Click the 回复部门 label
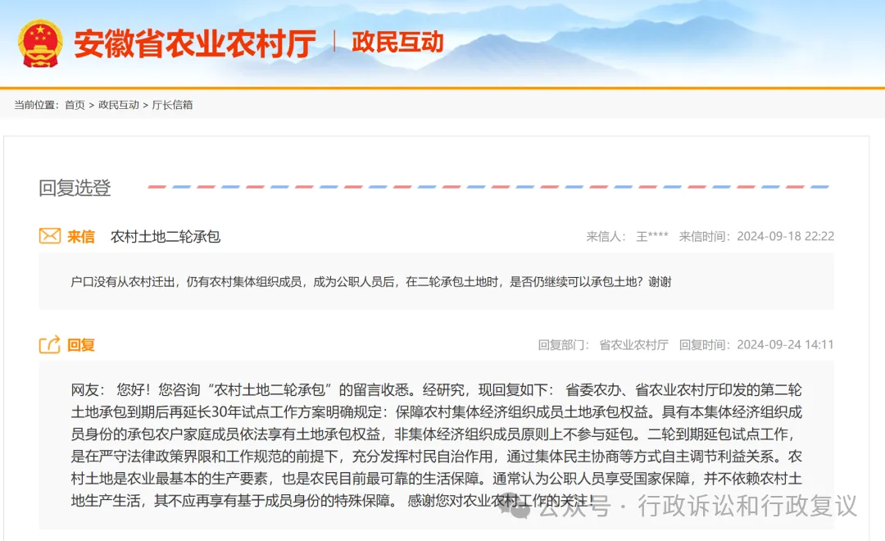 tap(563, 344)
